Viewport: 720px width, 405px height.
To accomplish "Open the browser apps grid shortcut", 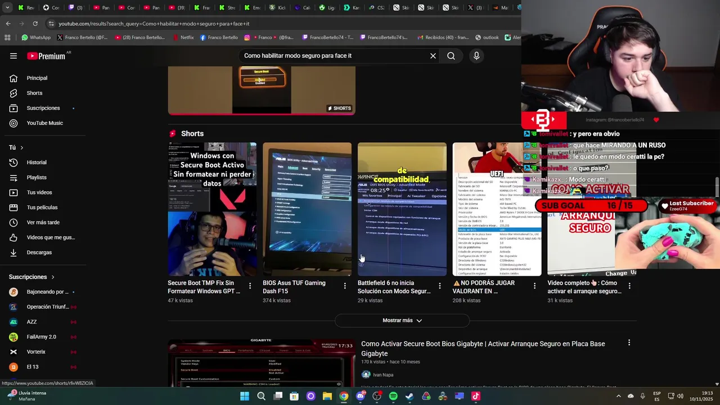I will (7, 38).
